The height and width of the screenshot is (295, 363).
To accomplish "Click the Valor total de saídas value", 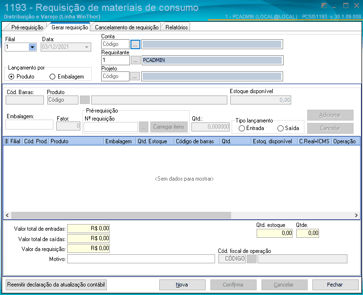I will click(88, 238).
